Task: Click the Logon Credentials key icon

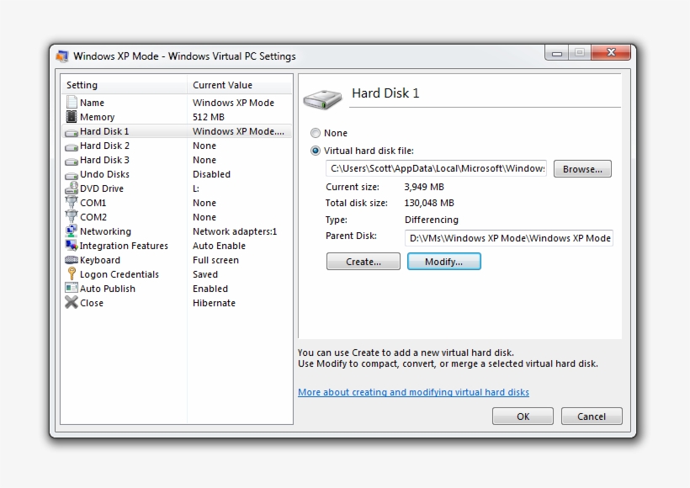Action: 72,273
